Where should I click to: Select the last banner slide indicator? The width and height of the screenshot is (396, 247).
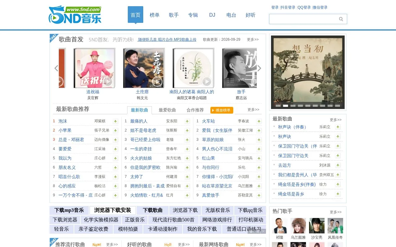tap(338, 106)
